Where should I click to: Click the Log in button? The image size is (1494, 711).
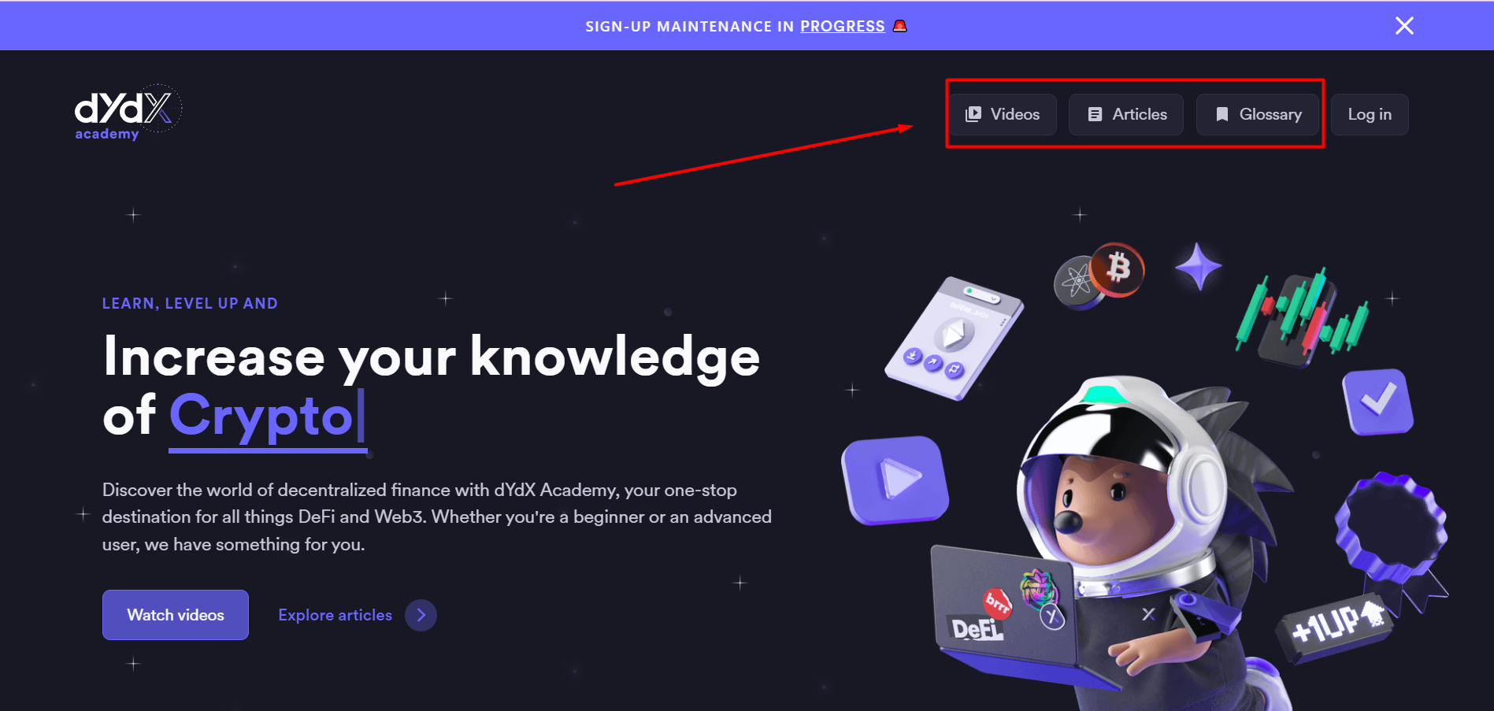click(1370, 114)
